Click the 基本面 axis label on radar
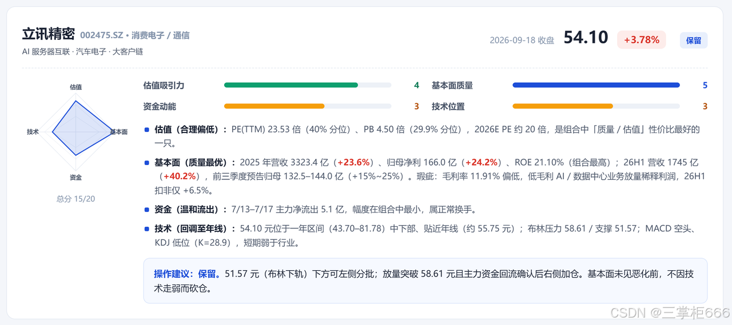732x325 pixels. [x=118, y=132]
